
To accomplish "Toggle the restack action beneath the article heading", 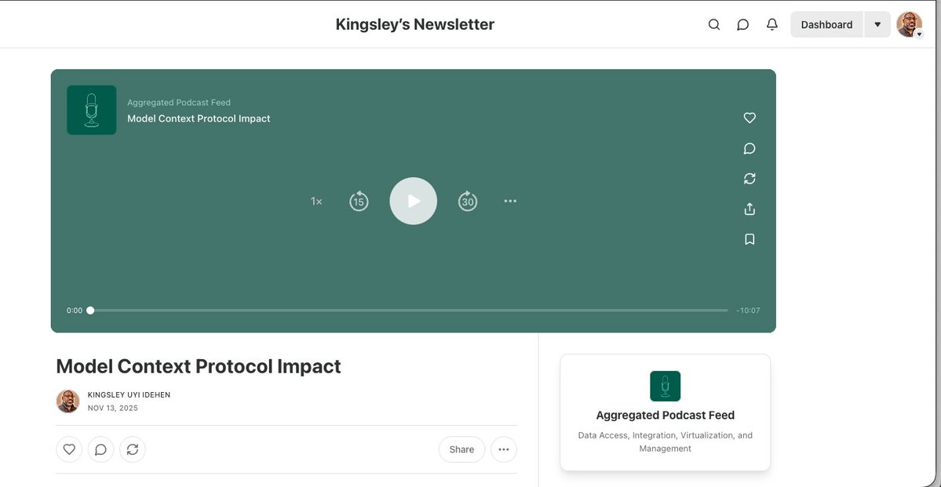I will (132, 449).
